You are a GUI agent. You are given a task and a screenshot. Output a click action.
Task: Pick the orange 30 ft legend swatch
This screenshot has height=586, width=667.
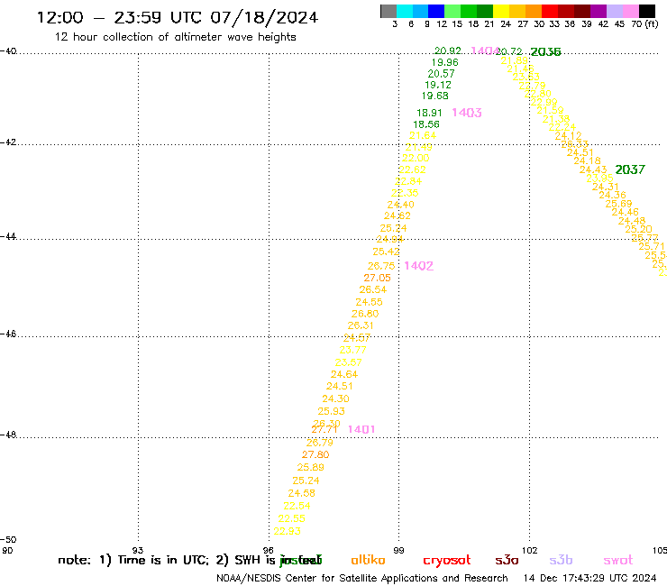pos(534,11)
